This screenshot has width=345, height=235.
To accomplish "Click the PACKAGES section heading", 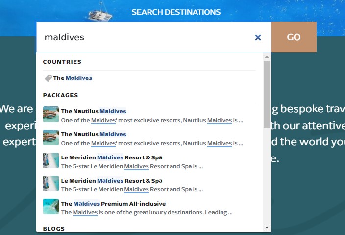I will pyautogui.click(x=60, y=95).
